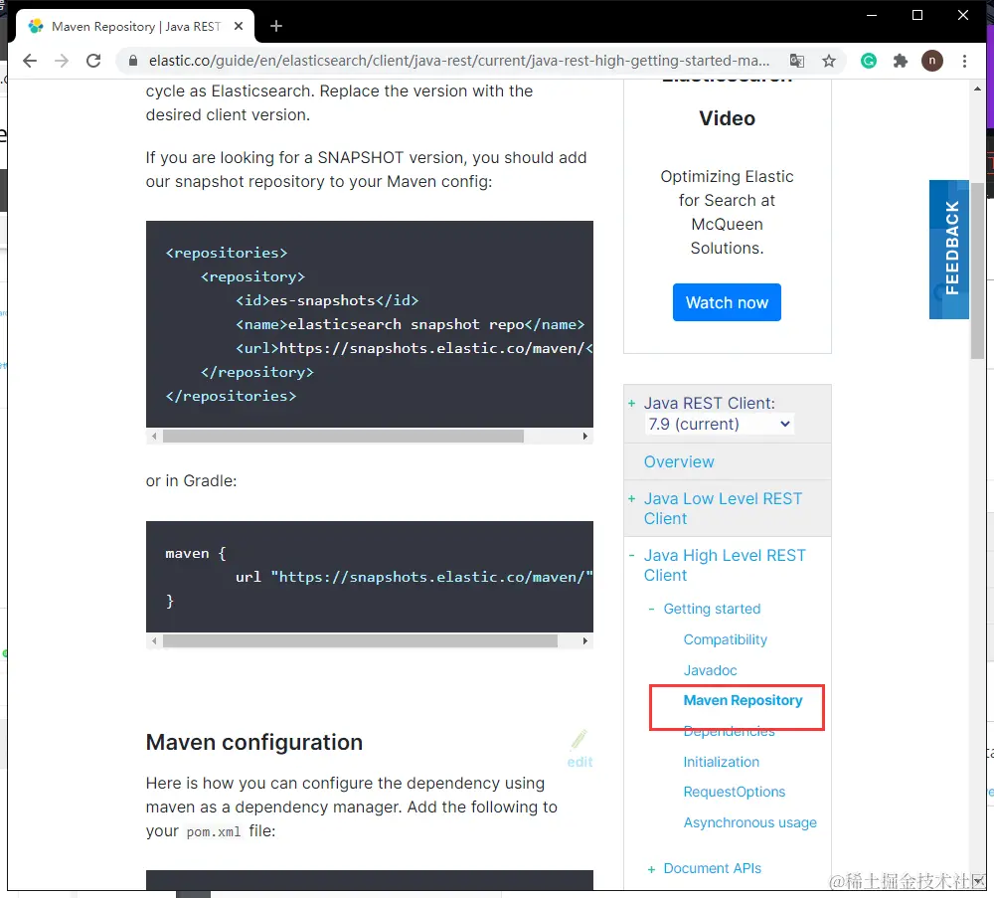This screenshot has width=994, height=898.
Task: Open the Getting started link
Action: [712, 609]
